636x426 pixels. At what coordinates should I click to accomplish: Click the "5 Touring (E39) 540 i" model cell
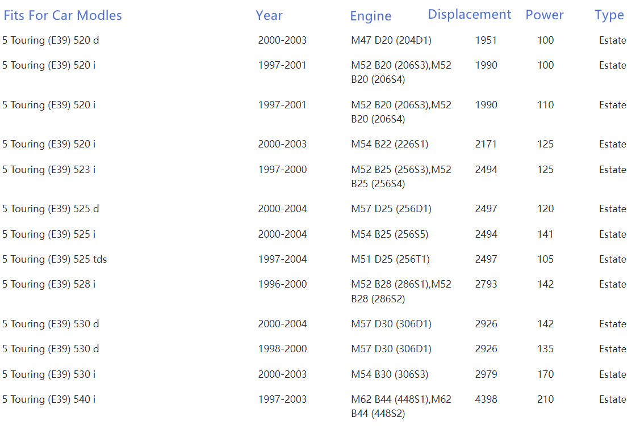click(x=49, y=399)
